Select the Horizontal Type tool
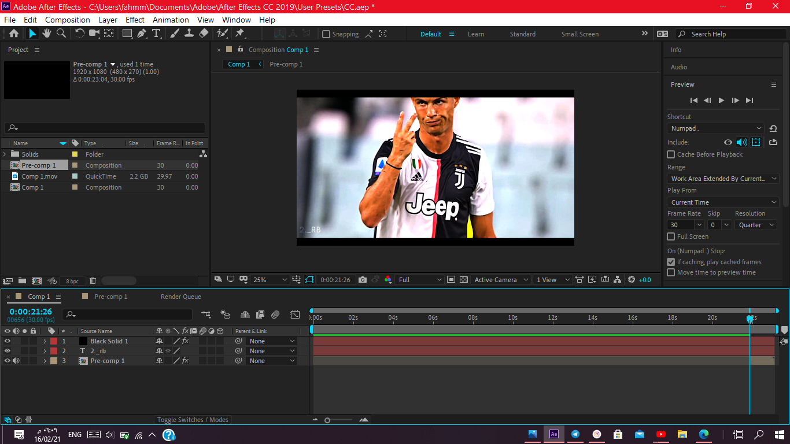Viewport: 790px width, 444px height. (x=156, y=34)
